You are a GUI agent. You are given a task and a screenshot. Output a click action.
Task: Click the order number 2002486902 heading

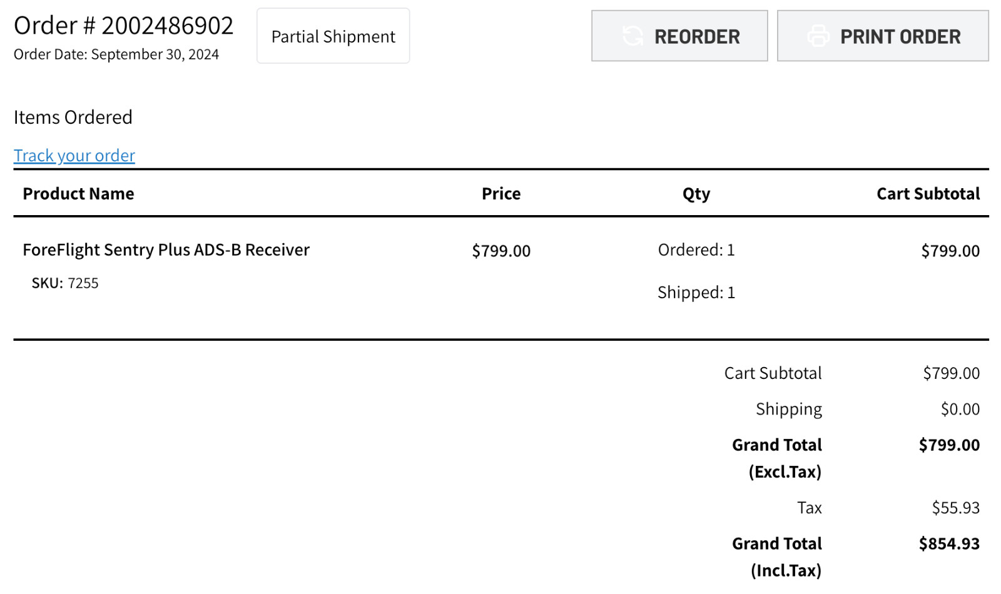pyautogui.click(x=124, y=26)
